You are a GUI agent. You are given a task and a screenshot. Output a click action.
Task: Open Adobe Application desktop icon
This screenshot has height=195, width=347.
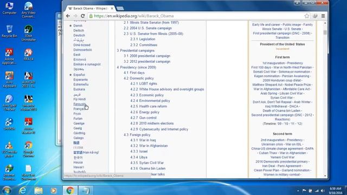(9, 56)
